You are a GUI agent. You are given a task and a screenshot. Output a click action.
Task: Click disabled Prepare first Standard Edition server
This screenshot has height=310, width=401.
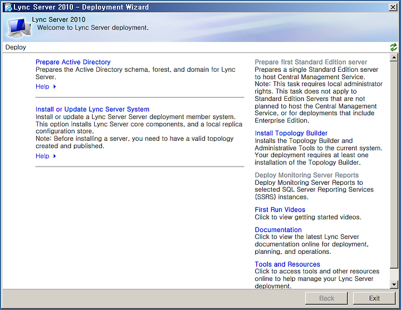click(311, 62)
